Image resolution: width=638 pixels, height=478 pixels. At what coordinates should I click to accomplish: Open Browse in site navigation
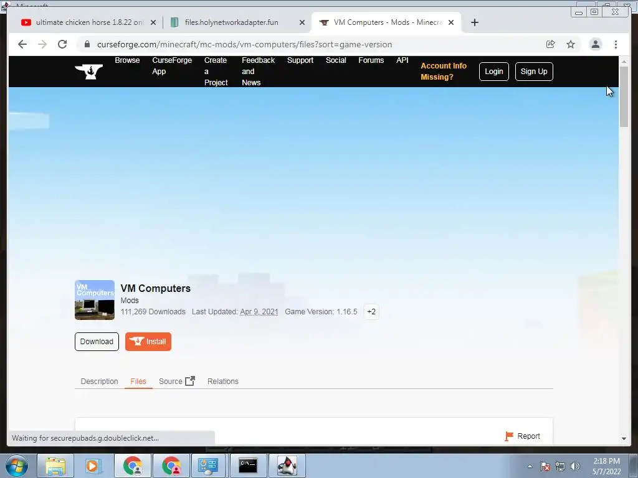[127, 60]
